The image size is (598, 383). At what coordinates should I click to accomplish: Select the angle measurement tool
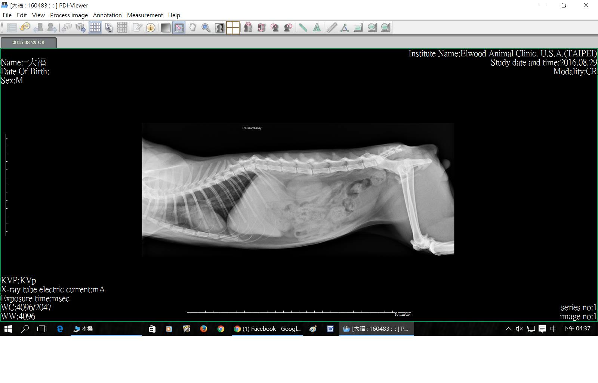click(x=345, y=28)
